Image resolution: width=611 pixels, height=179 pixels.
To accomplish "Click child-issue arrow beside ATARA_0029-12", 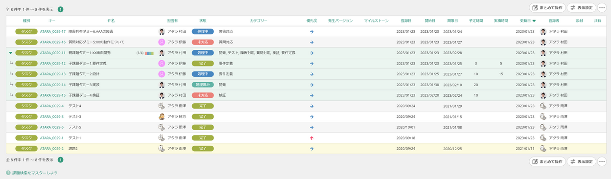I will coord(11,63).
